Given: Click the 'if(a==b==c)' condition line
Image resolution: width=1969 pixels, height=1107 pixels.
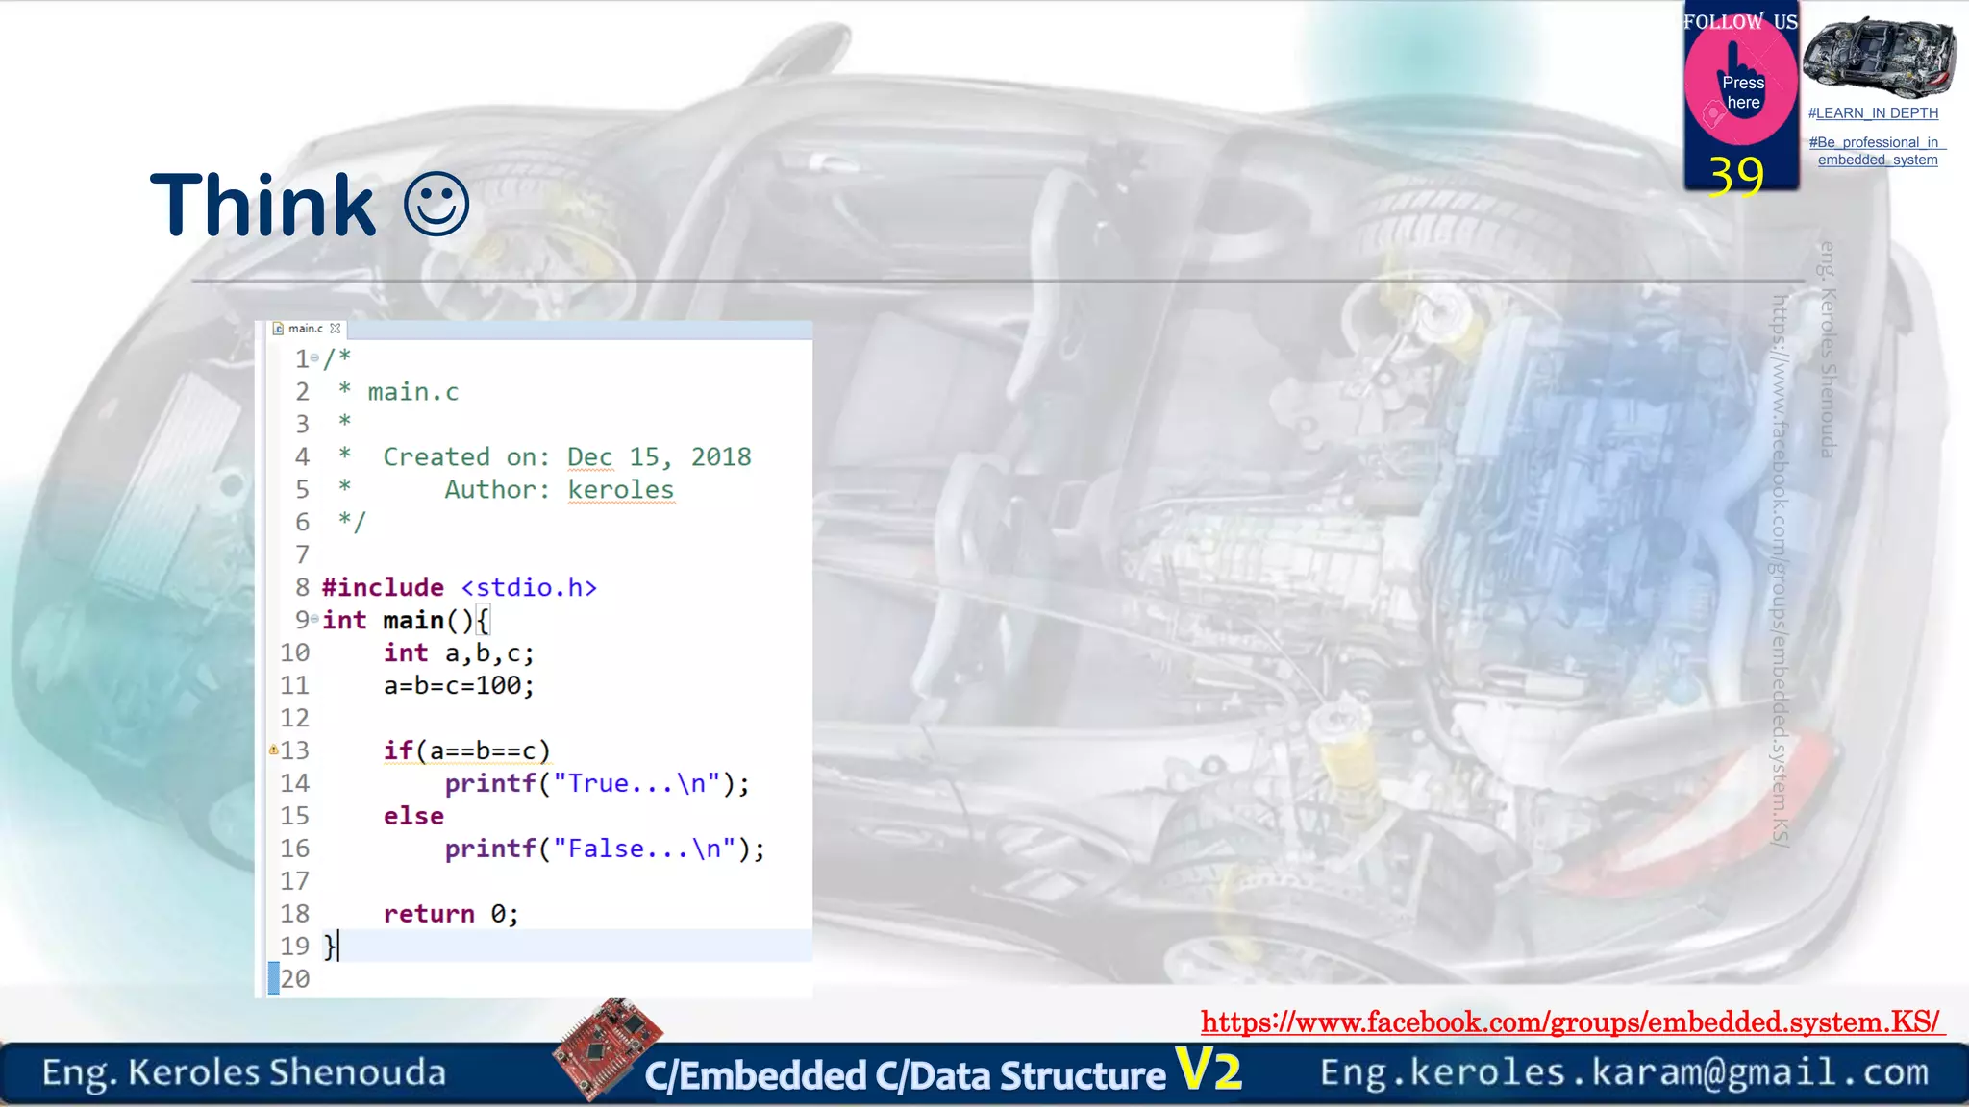Looking at the screenshot, I should [x=467, y=750].
